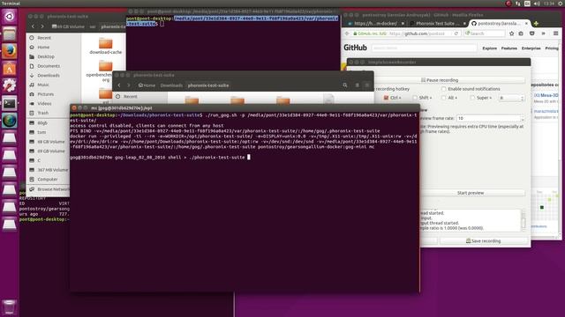Viewport: 565px width, 317px height.
Task: Click the Save recording button
Action: pos(483,240)
